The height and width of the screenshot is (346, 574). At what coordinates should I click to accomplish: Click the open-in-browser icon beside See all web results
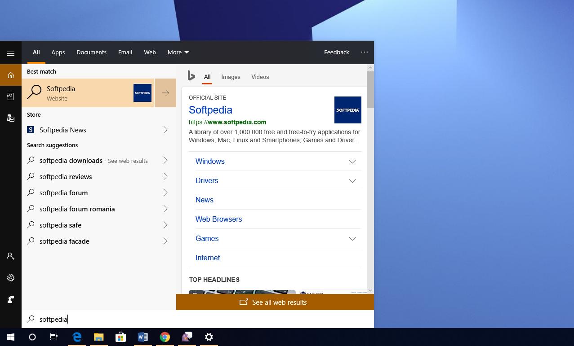[244, 302]
